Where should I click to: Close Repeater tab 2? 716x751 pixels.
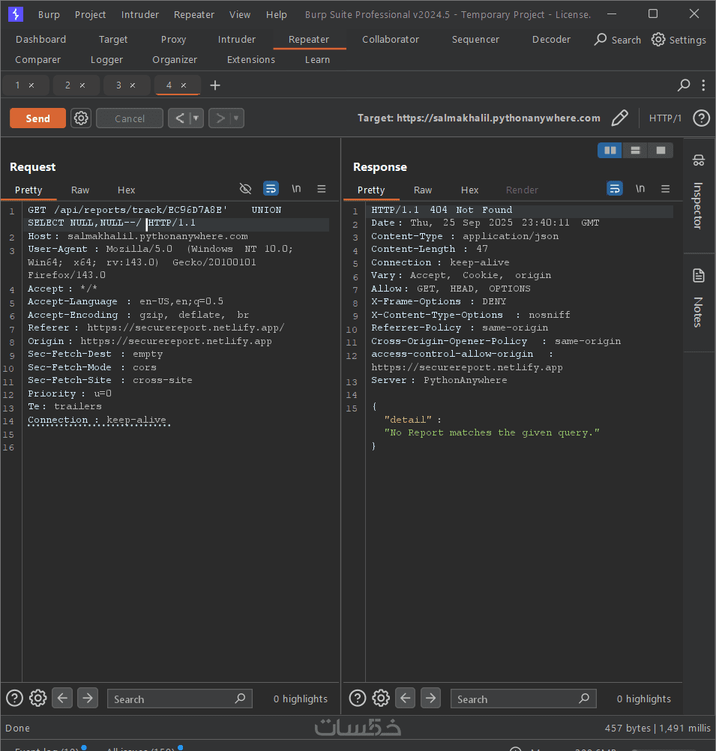[82, 85]
